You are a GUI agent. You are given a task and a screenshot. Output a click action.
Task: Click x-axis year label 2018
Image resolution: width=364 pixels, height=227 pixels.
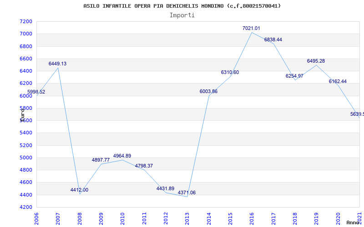click(295, 219)
